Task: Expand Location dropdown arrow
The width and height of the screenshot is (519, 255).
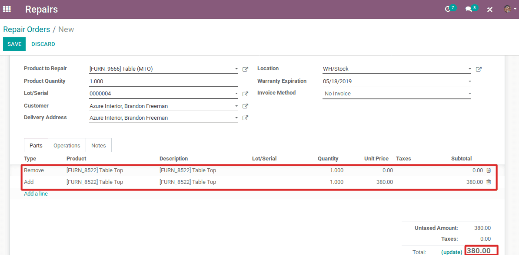Action: tap(470, 69)
